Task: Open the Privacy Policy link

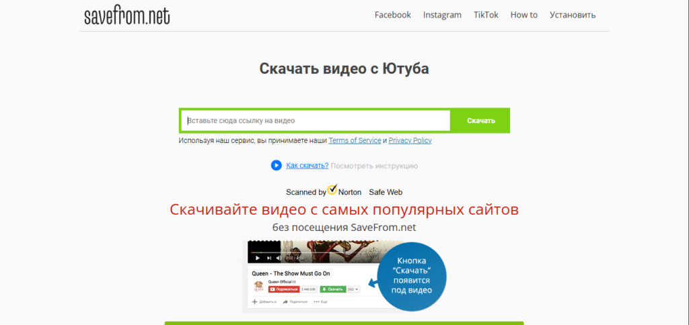Action: point(410,141)
